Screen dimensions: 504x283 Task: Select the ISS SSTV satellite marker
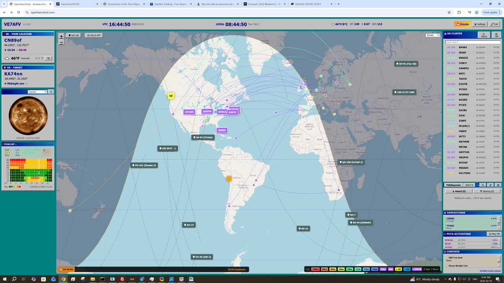(x=168, y=148)
